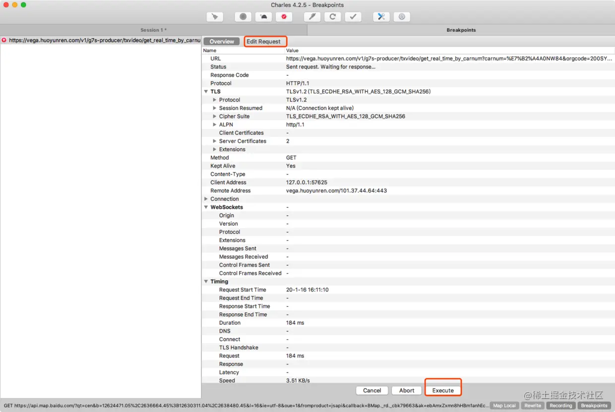
Task: Select the Response Code row
Action: [x=408, y=75]
